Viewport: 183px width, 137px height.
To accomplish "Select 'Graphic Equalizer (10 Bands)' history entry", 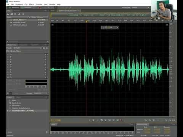I will tap(23, 111).
